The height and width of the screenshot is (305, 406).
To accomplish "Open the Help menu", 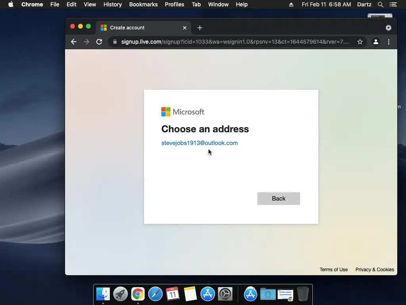I will click(x=241, y=4).
